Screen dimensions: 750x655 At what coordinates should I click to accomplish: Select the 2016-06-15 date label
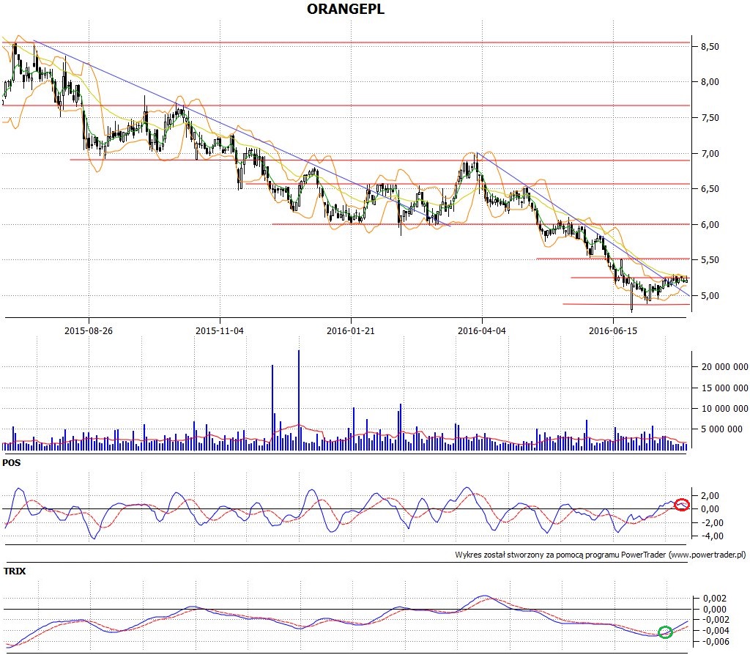click(x=613, y=330)
